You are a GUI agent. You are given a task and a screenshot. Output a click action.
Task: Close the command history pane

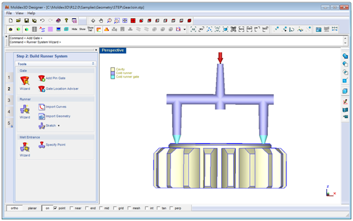(6, 37)
